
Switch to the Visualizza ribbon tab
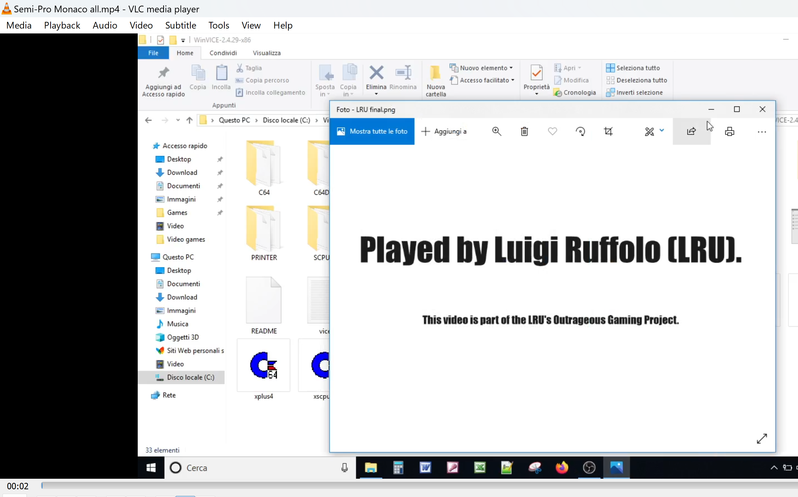pos(266,53)
